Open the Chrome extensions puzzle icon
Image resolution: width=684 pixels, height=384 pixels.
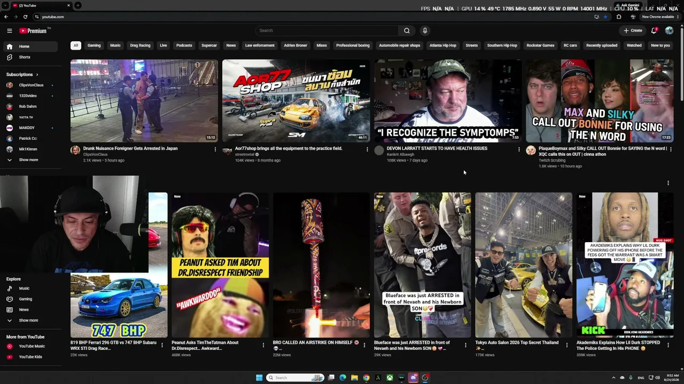619,17
